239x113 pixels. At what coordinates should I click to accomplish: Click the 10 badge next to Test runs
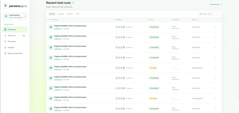pyautogui.click(x=24, y=35)
